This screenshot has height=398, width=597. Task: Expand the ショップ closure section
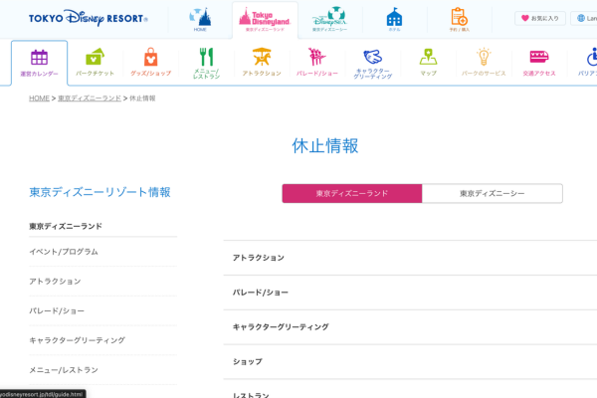[410, 362]
